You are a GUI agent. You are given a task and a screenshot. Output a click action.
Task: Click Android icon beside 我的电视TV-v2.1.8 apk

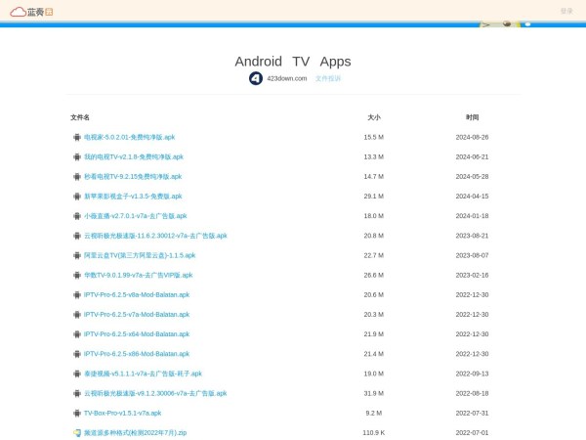(77, 156)
